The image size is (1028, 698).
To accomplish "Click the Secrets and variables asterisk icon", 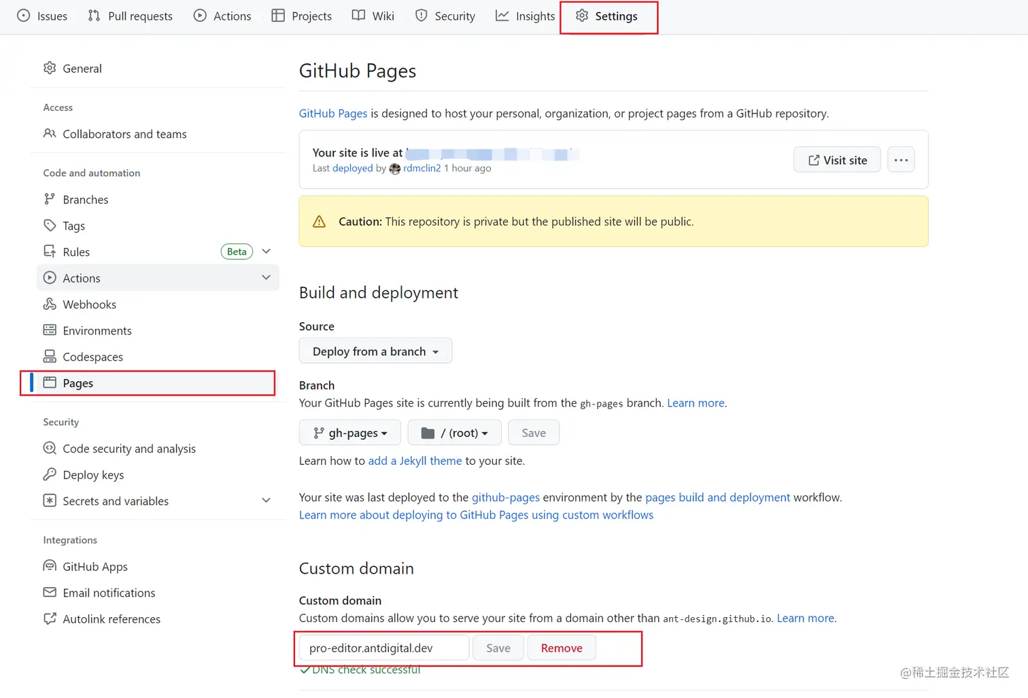I will coord(50,500).
